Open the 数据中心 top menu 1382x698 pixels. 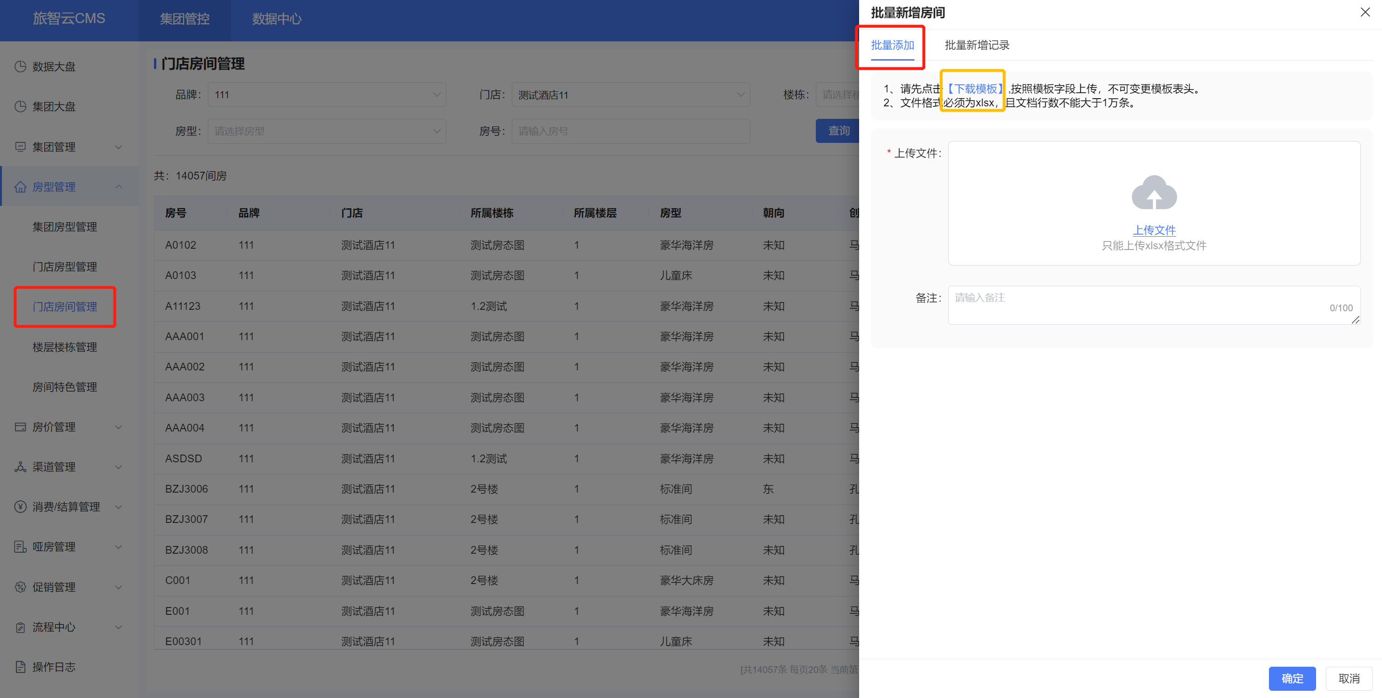tap(277, 19)
